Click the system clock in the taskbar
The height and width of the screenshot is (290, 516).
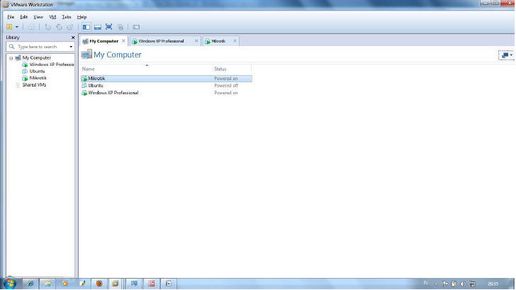[x=493, y=284]
